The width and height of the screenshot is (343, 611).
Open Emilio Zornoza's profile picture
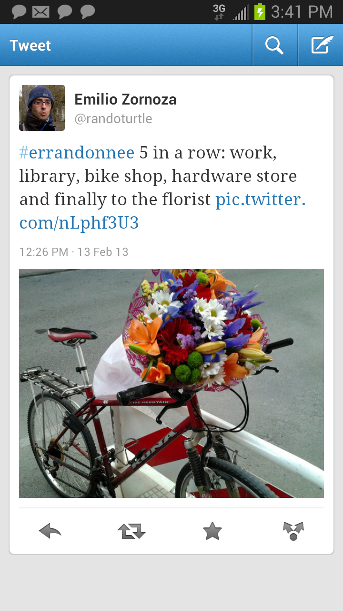(x=42, y=108)
